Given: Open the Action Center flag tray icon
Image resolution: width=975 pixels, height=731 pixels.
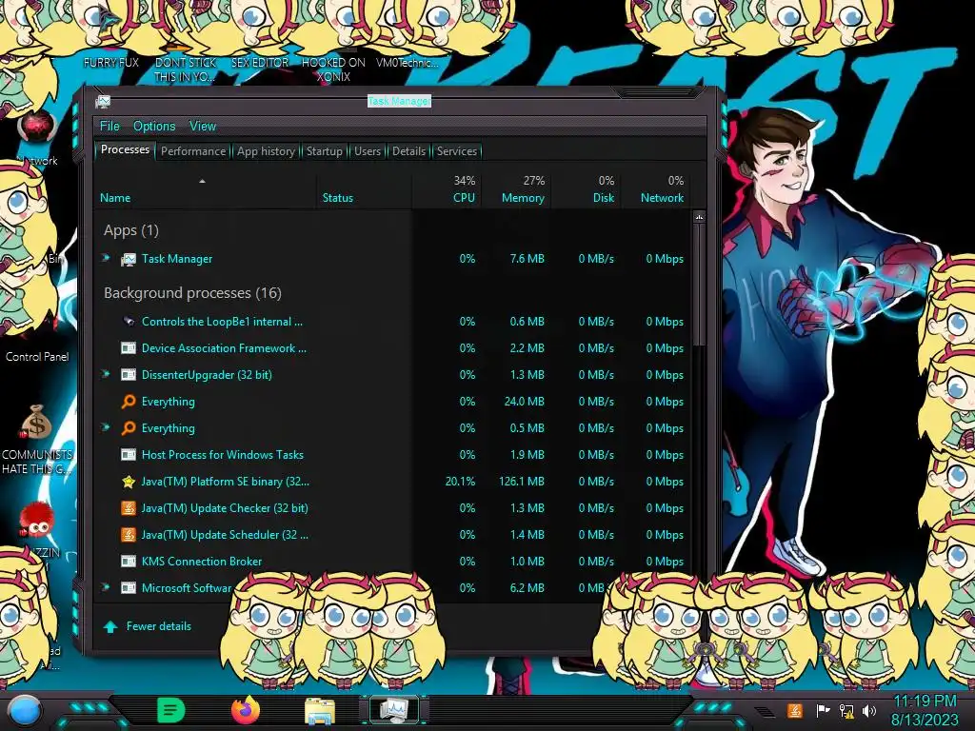Looking at the screenshot, I should (824, 710).
